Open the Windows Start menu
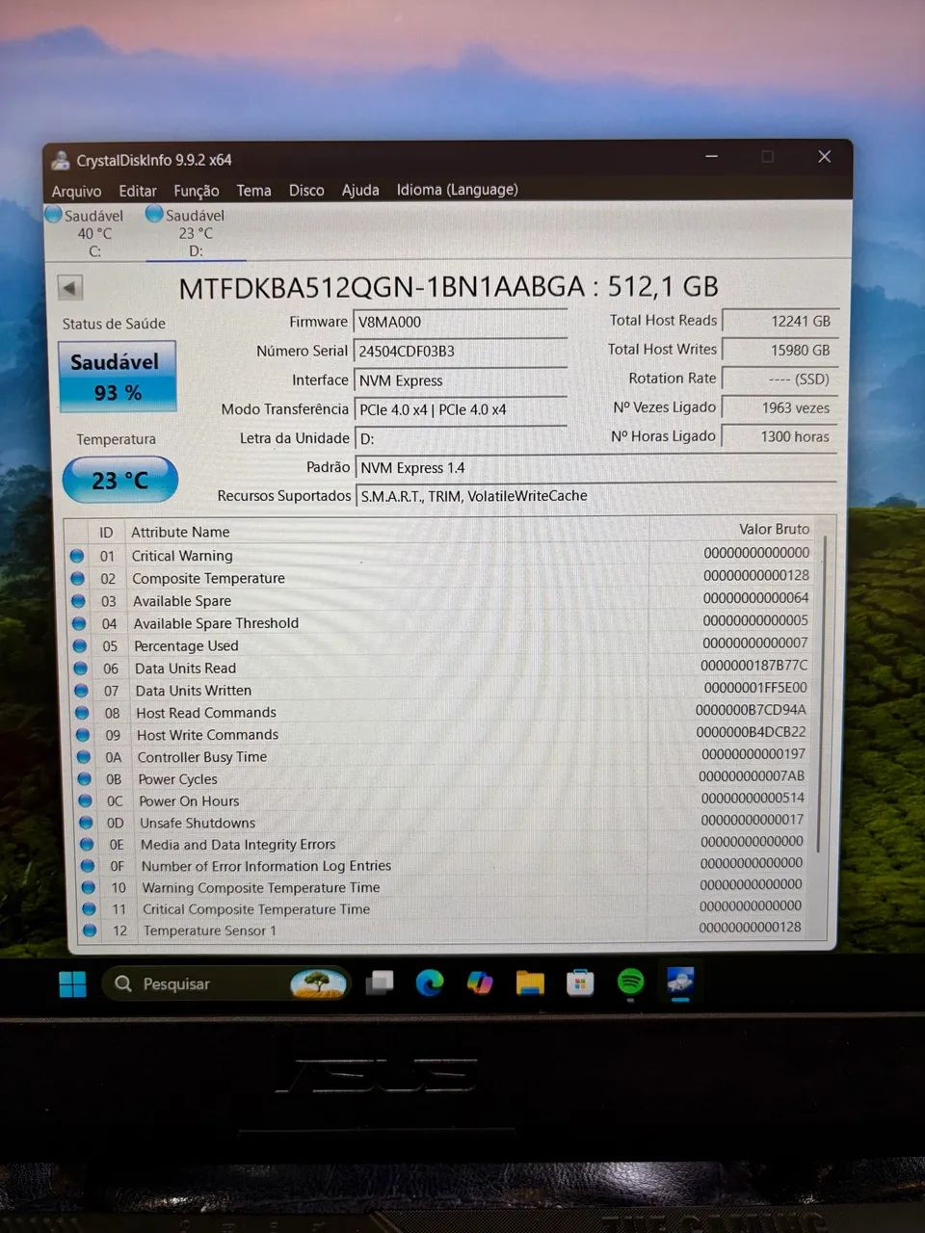925x1233 pixels. pyautogui.click(x=72, y=984)
